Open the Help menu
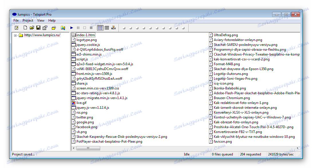 point(52,21)
